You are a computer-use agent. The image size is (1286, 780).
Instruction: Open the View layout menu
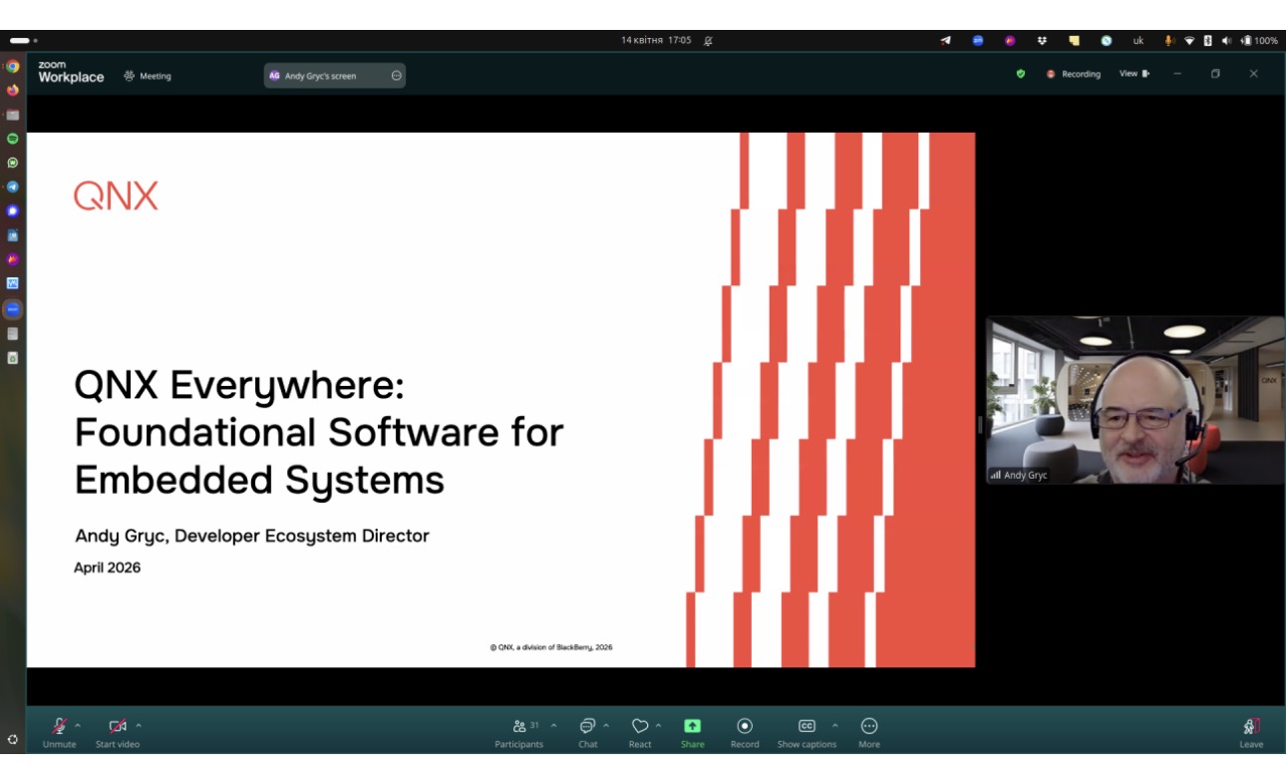1133,74
